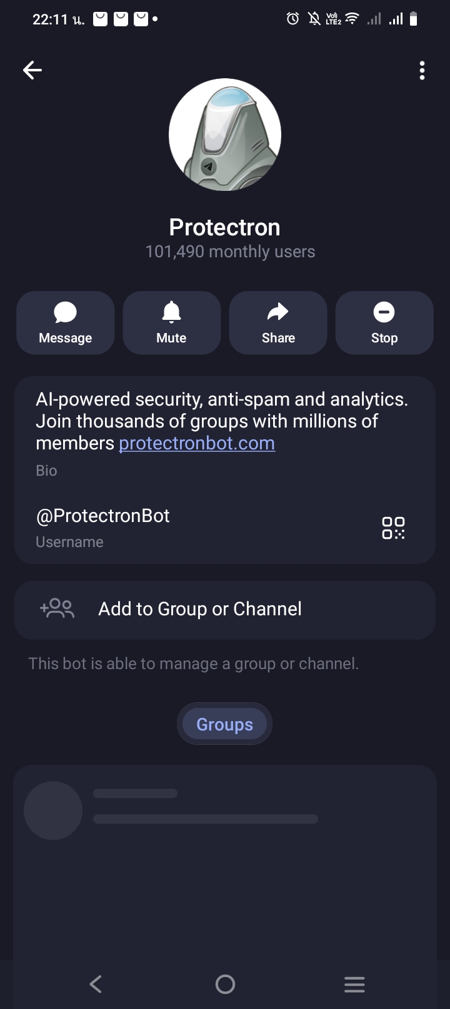
Task: Stop the bot using Stop button
Action: pos(384,323)
